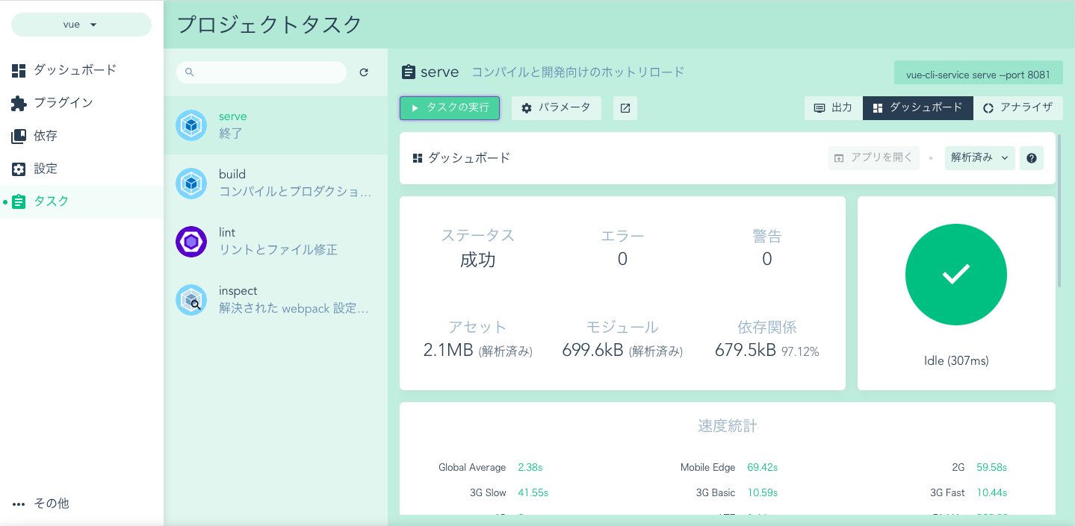Refresh the task list

tap(364, 72)
